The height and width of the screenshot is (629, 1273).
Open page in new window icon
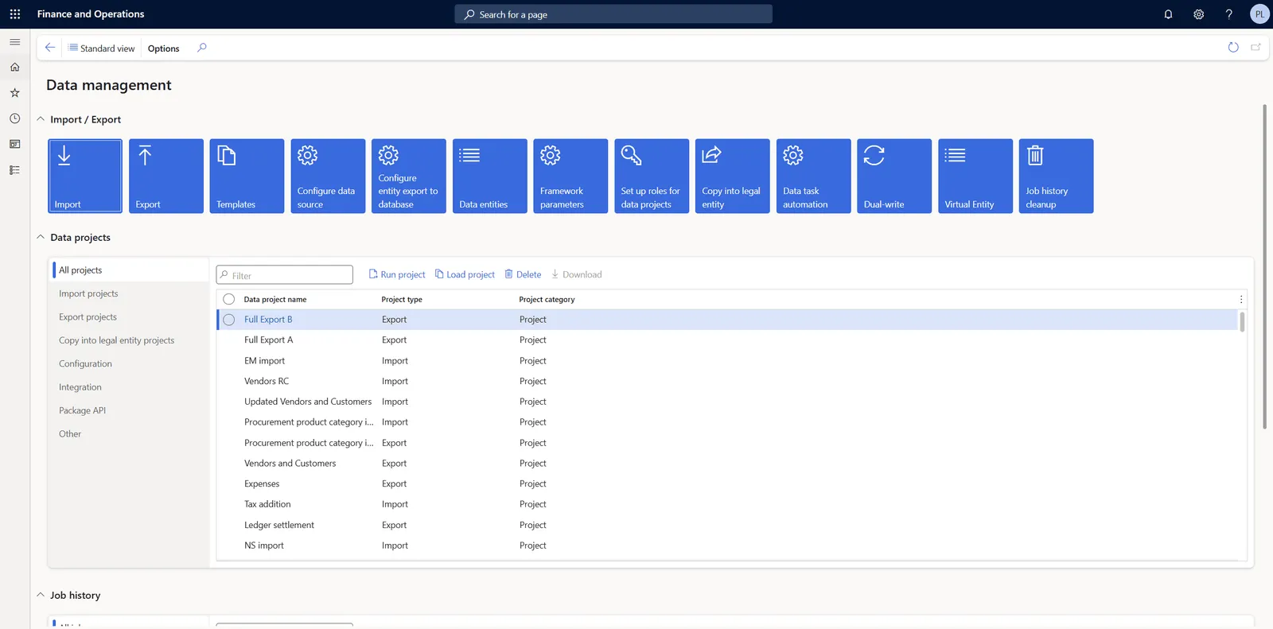click(x=1256, y=48)
